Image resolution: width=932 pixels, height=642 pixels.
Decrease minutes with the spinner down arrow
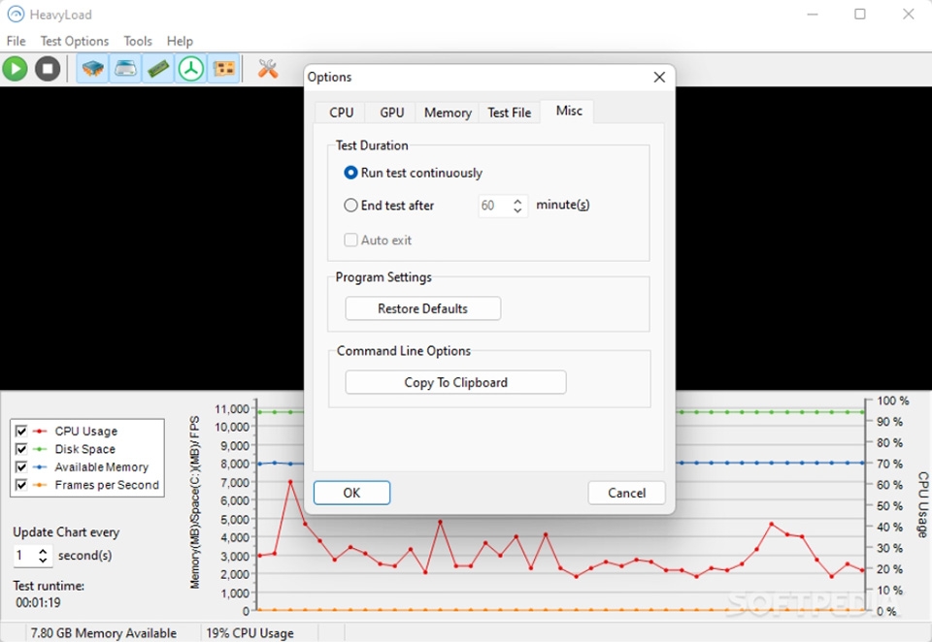coord(517,210)
